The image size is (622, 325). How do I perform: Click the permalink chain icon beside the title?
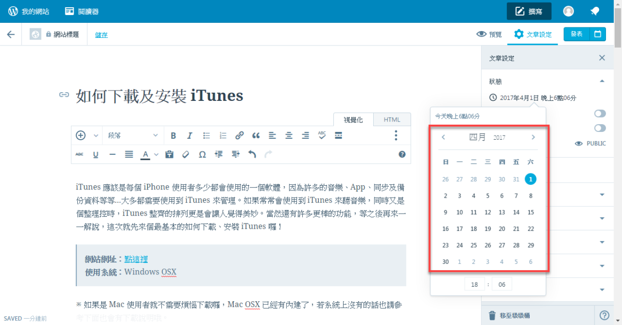(x=64, y=95)
